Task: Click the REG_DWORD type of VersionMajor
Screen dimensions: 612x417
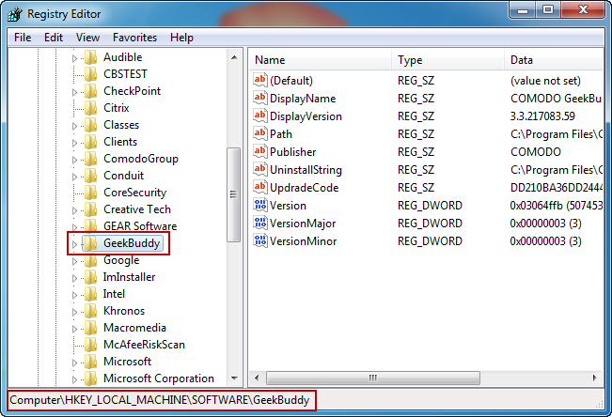Action: 430,224
